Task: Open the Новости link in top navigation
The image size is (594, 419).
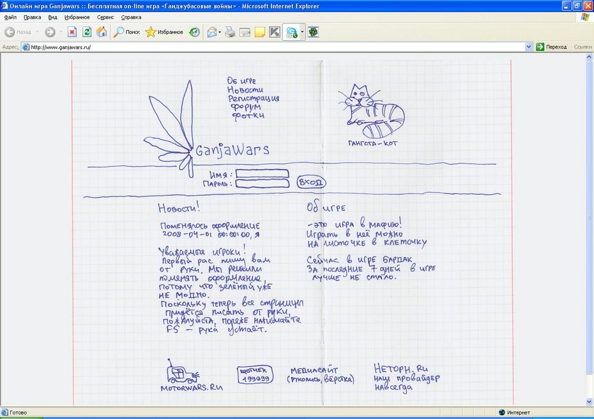Action: pos(245,90)
